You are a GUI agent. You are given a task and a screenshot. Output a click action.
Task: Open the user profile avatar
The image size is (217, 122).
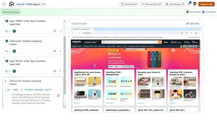pos(195,4)
